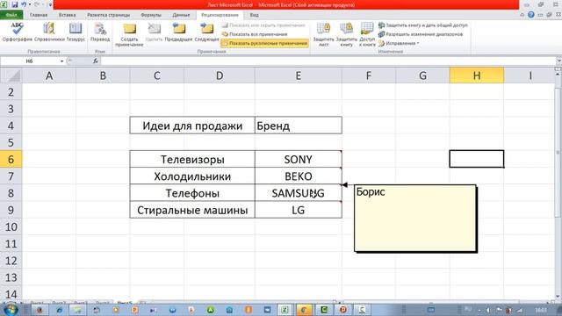Select the cell containing LG

[299, 210]
